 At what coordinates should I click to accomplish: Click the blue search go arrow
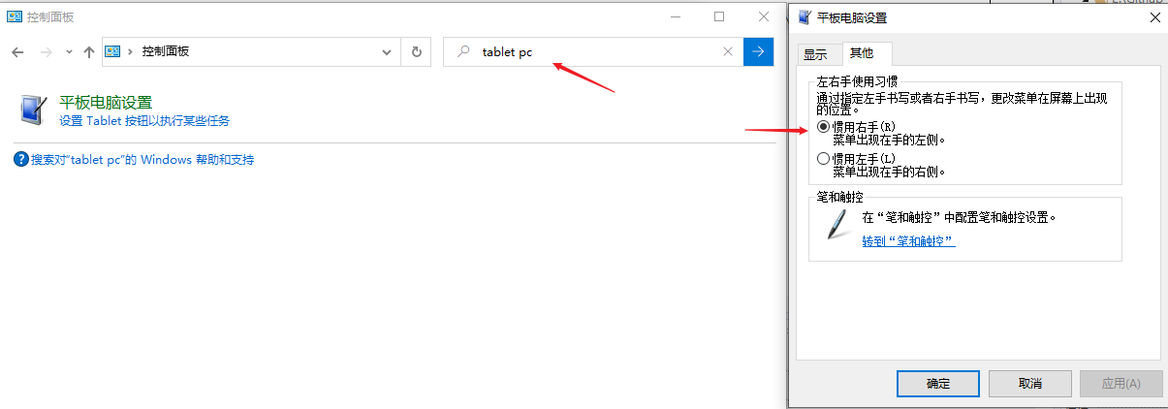point(759,52)
